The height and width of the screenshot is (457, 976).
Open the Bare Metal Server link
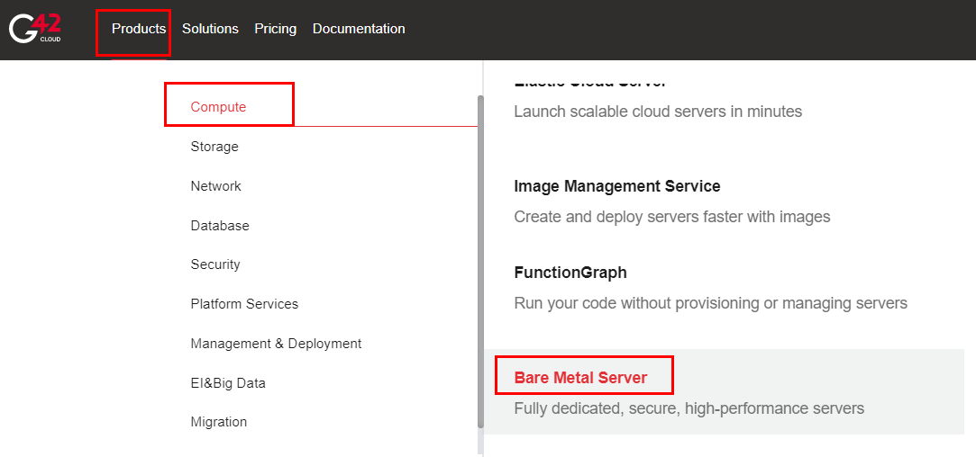click(580, 378)
